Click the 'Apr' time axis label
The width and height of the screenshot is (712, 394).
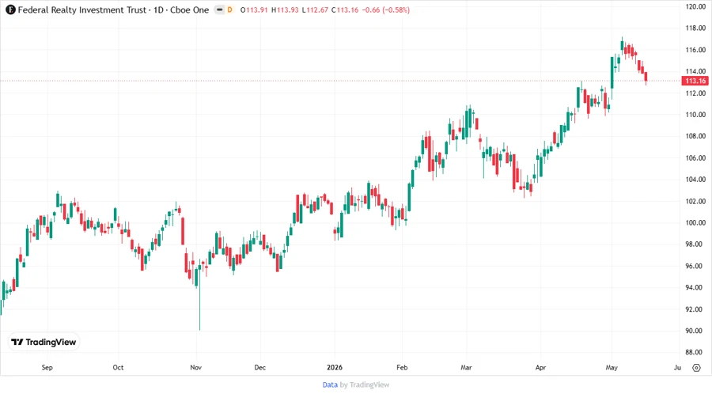(540, 368)
